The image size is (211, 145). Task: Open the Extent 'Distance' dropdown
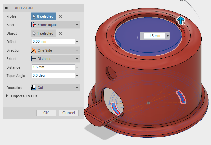pos(55,59)
